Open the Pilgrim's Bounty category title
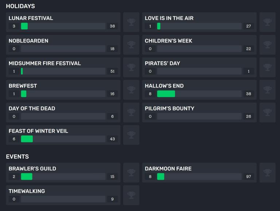The height and width of the screenshot is (211, 280). [x=170, y=109]
